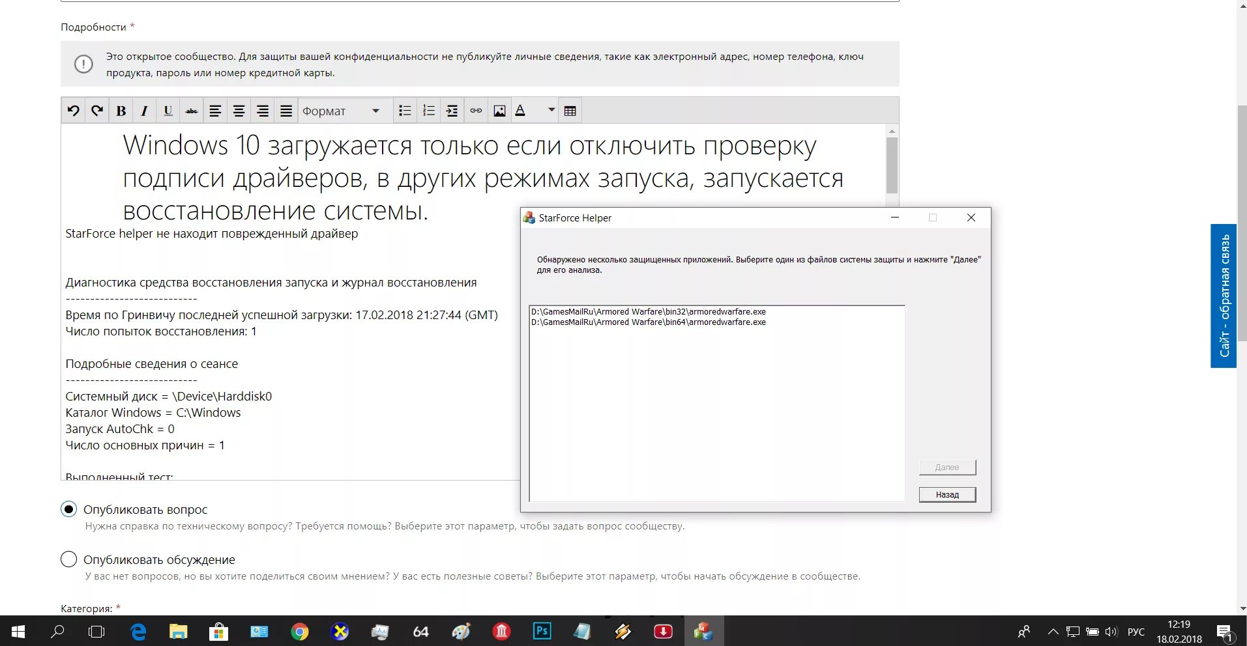Click the Назад button in StarForce Helper
The width and height of the screenshot is (1247, 646).
pyautogui.click(x=947, y=495)
